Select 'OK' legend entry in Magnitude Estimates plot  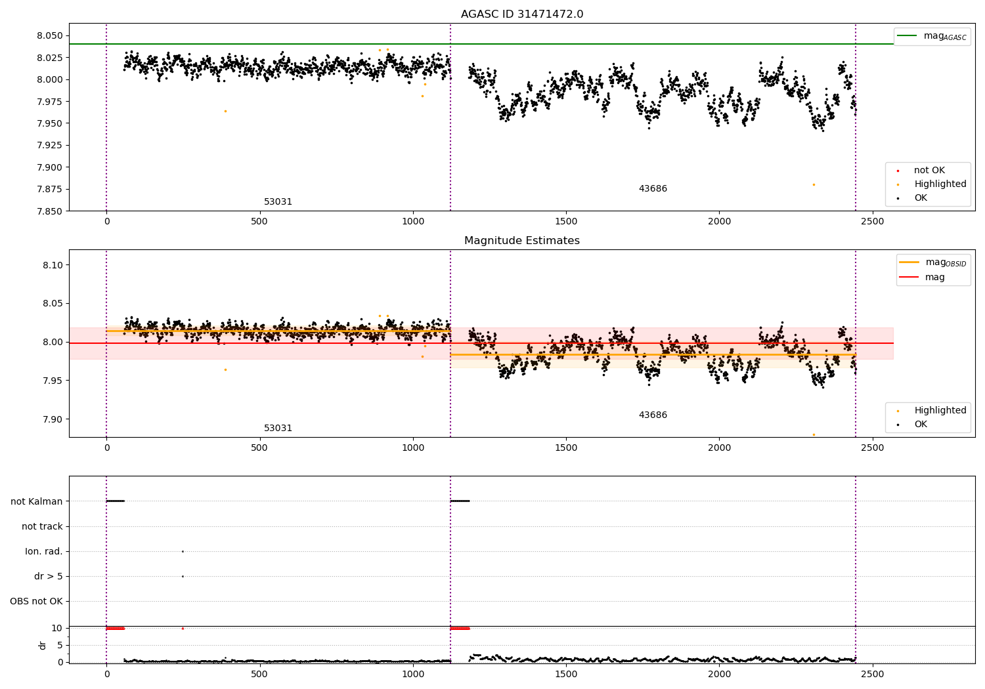coord(912,425)
